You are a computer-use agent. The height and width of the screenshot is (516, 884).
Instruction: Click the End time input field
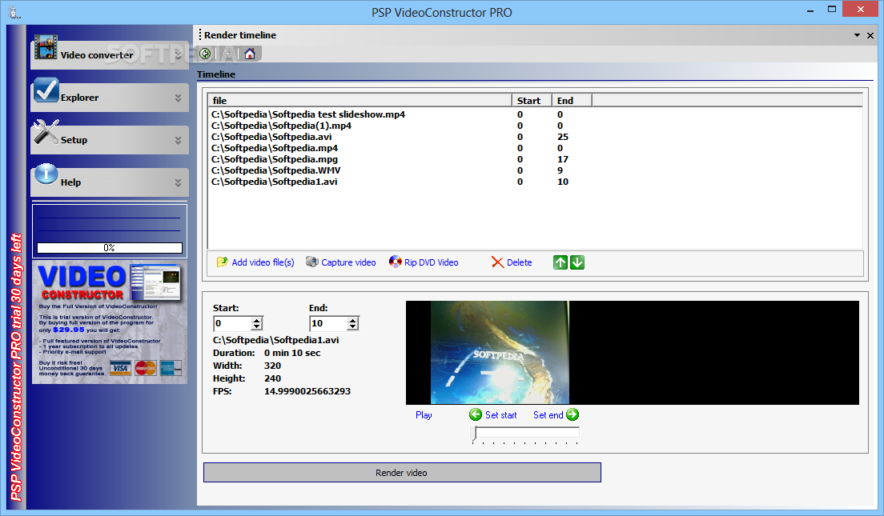(328, 323)
